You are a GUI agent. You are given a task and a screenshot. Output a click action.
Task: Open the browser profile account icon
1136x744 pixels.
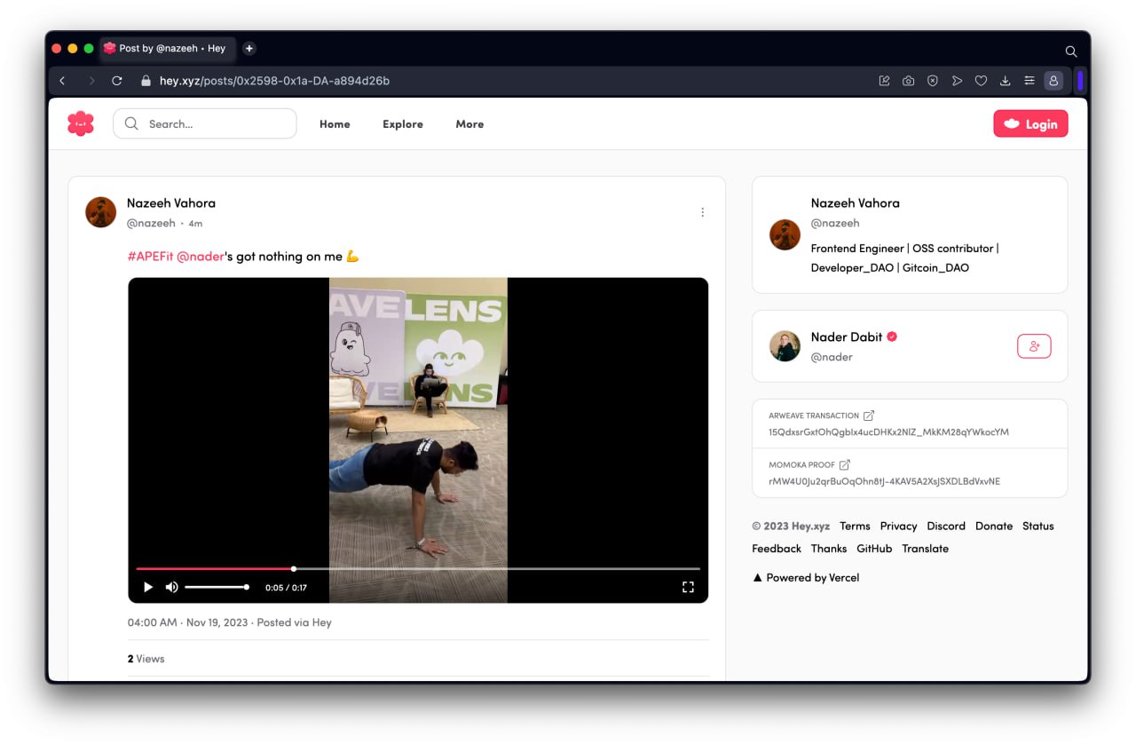click(1053, 81)
